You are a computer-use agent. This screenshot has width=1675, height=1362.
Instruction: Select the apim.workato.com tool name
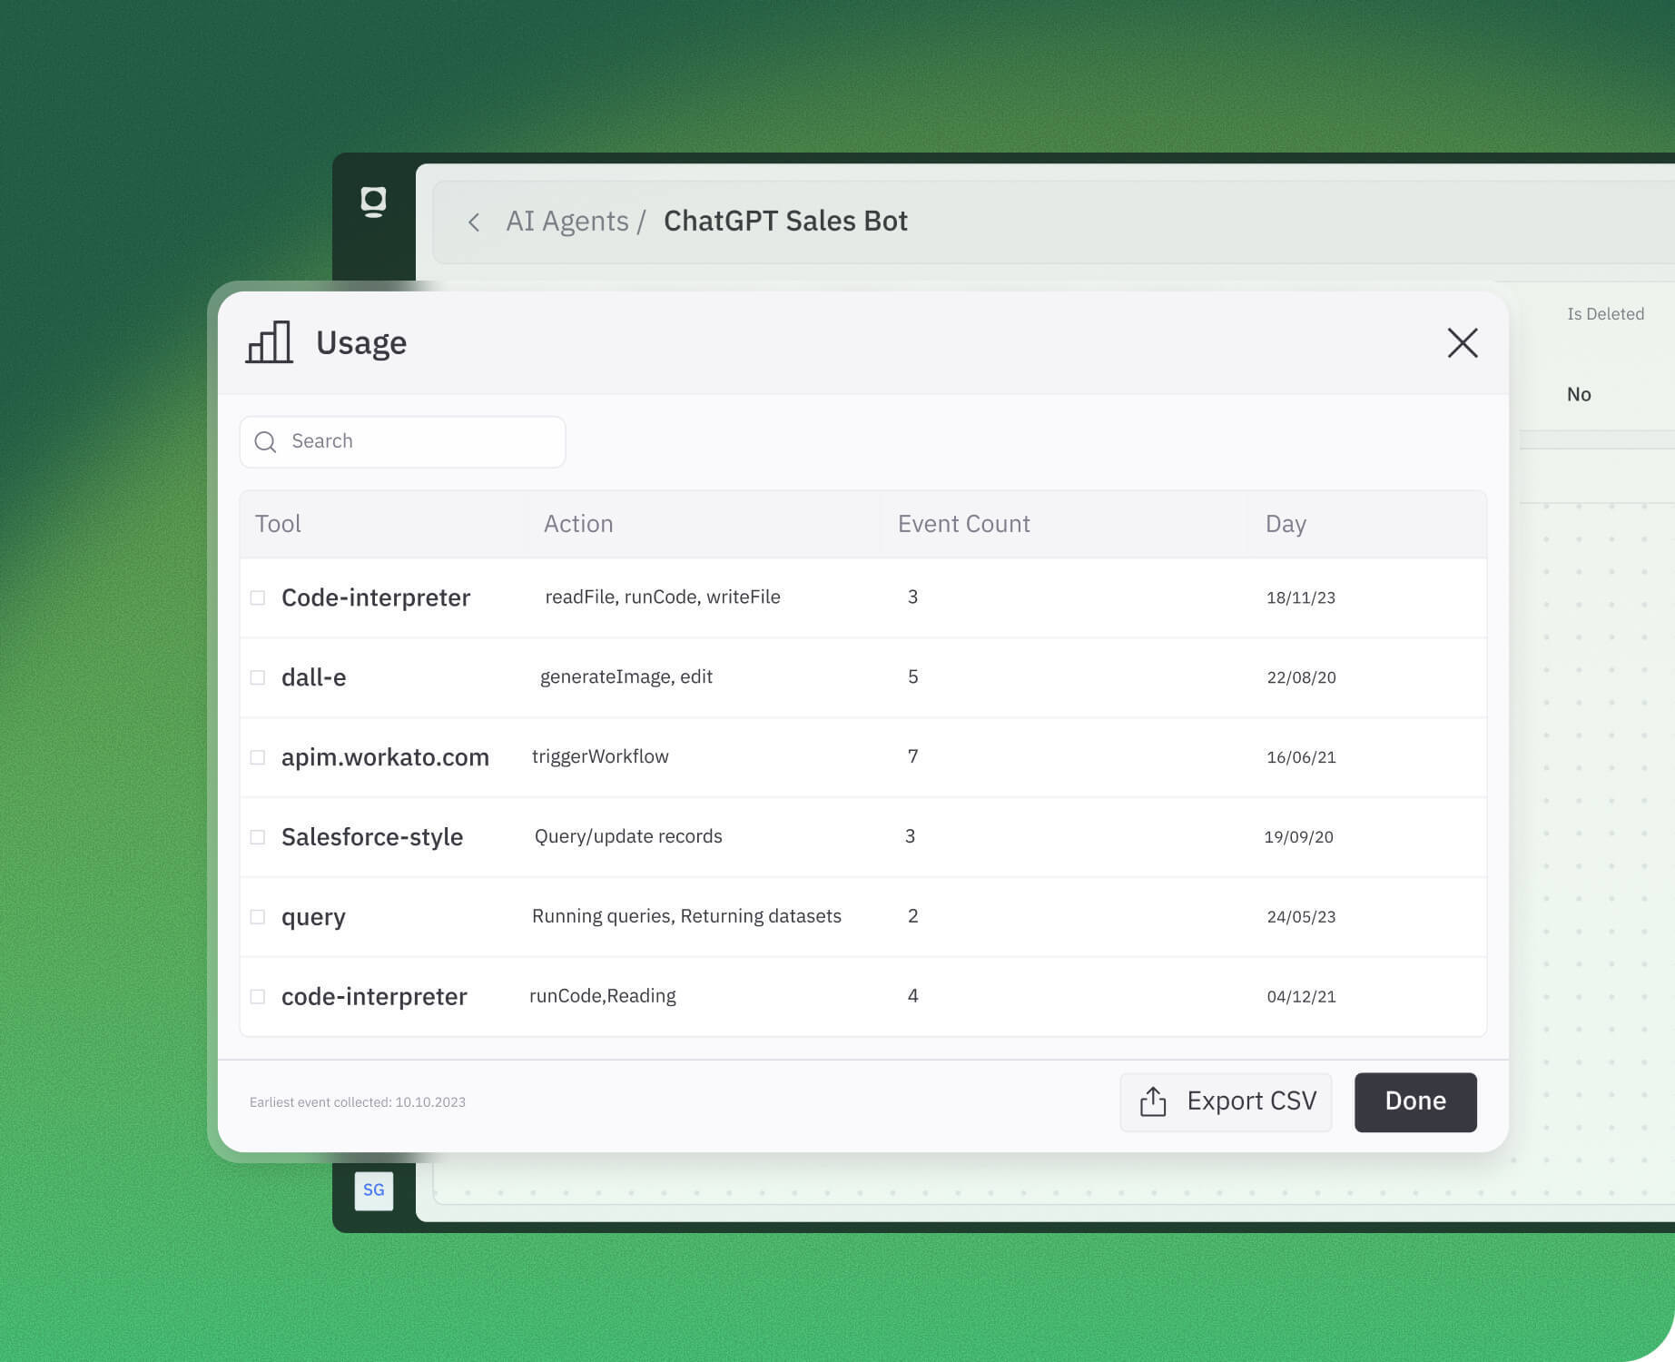click(385, 757)
